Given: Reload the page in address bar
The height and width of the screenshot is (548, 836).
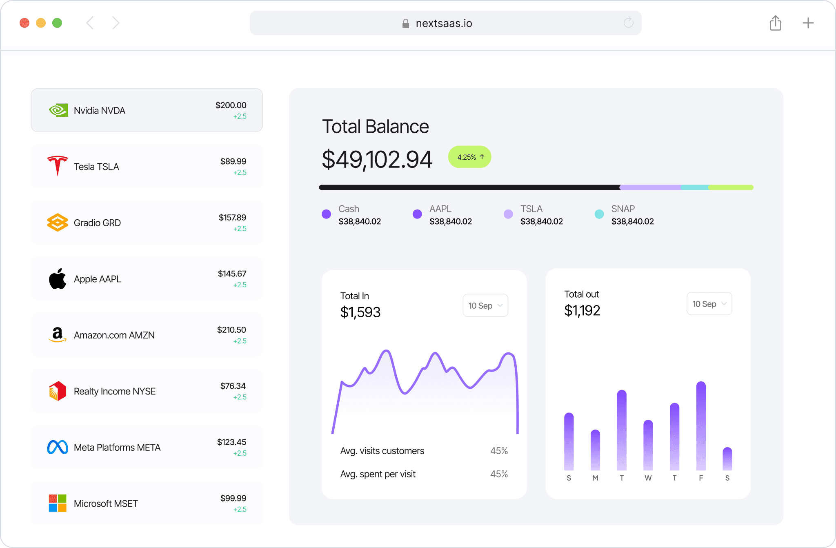Looking at the screenshot, I should [628, 23].
